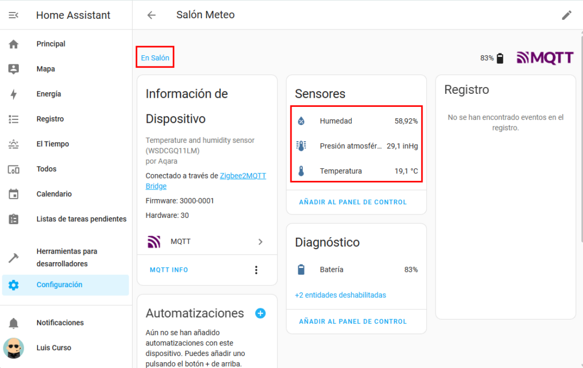The height and width of the screenshot is (368, 583).
Task: Show the +2 entidades deshabilitadas
Action: (340, 295)
